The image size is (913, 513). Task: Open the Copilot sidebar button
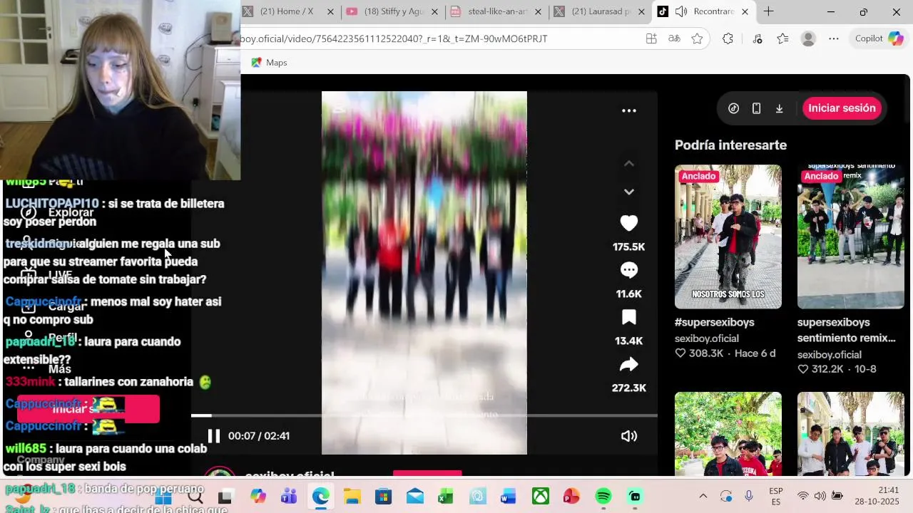pyautogui.click(x=879, y=38)
